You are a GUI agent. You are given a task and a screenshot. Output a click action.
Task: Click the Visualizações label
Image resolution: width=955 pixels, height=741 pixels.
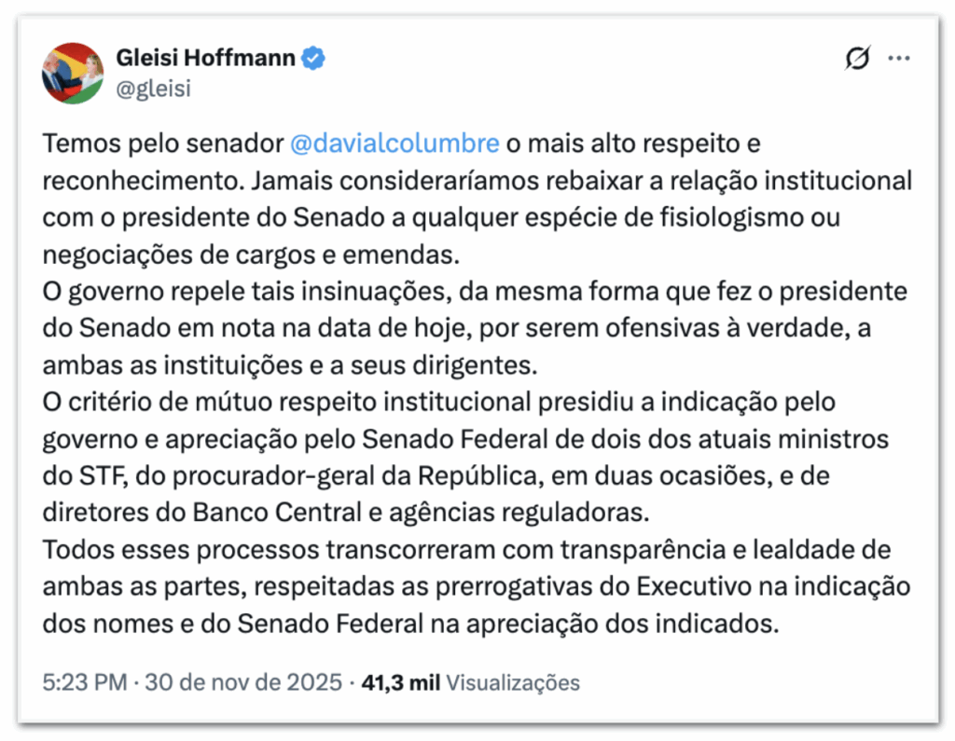tap(513, 682)
